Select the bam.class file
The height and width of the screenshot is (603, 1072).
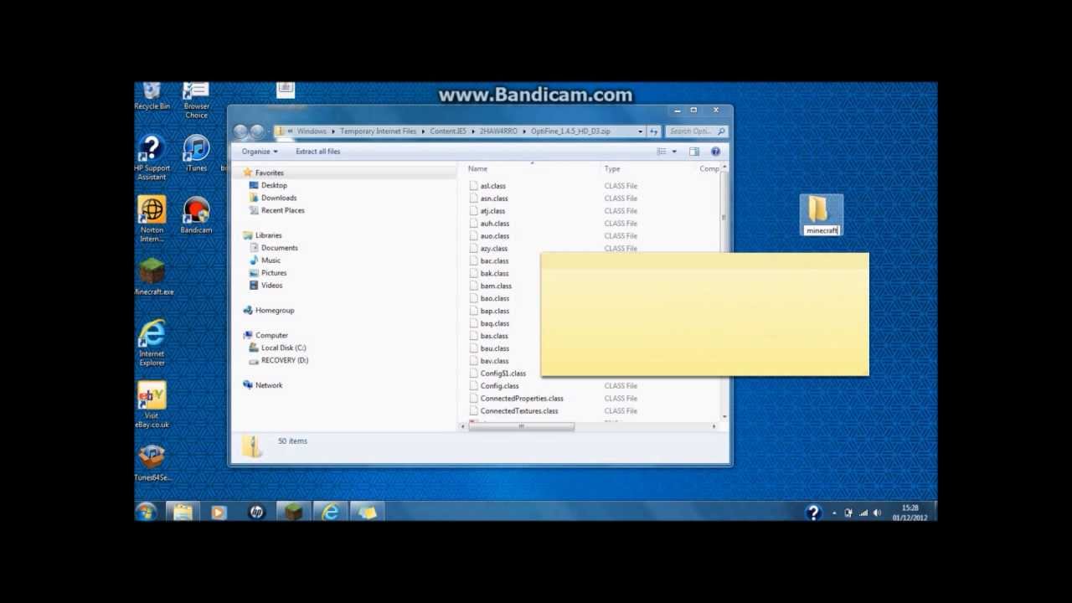point(495,286)
